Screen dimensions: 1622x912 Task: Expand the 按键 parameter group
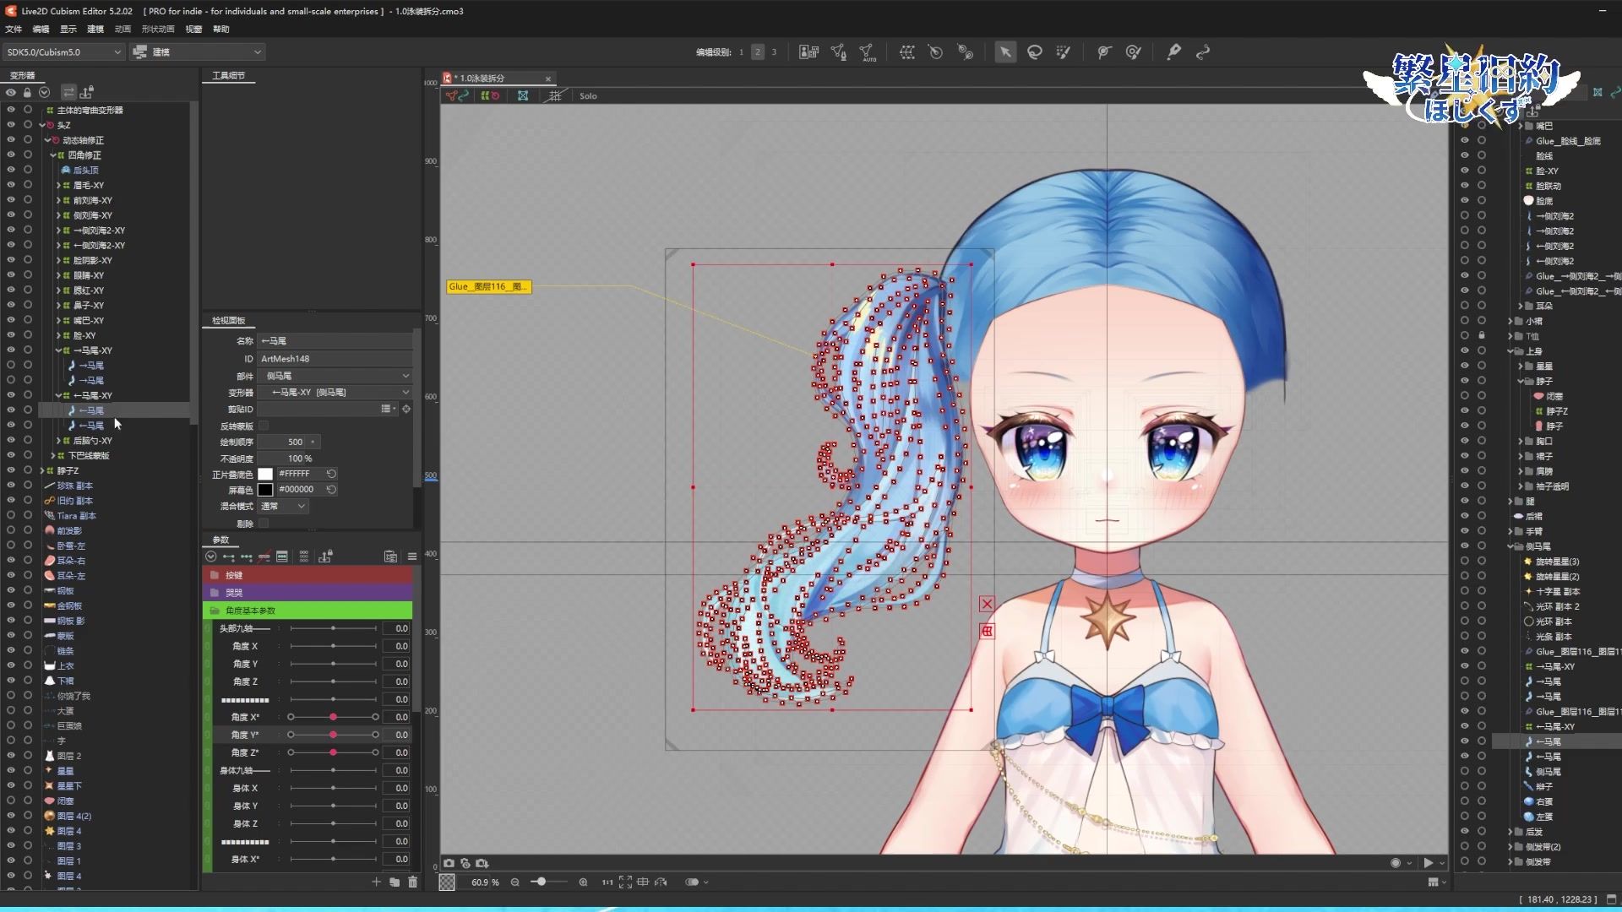308,575
